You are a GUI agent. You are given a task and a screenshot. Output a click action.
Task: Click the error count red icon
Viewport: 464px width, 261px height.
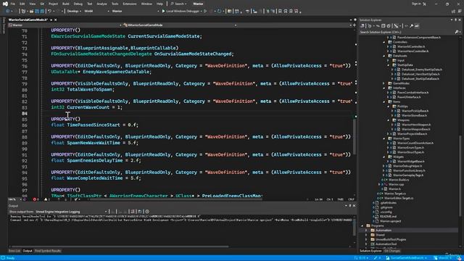(35, 199)
